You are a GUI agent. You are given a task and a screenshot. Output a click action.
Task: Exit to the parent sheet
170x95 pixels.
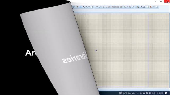click(x=154, y=7)
